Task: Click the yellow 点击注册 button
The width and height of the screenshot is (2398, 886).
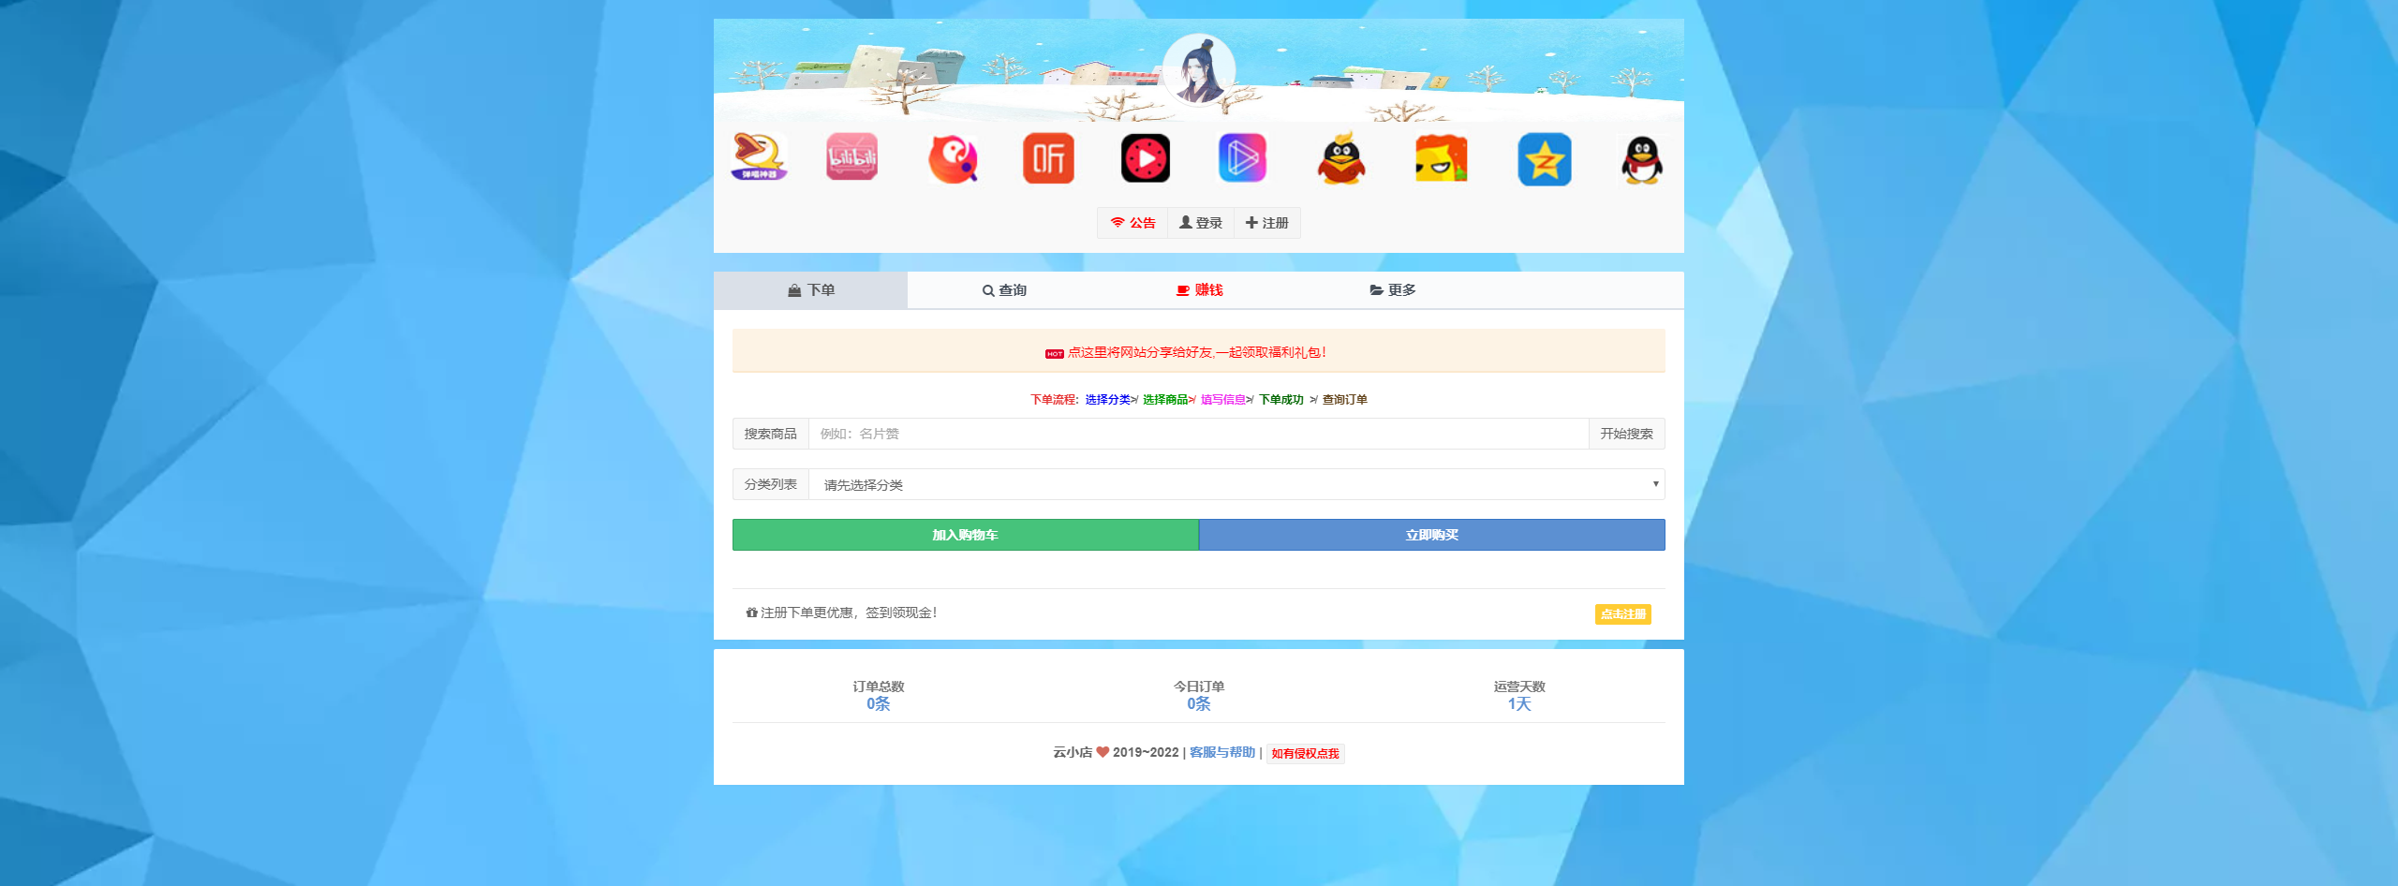Action: (x=1622, y=614)
